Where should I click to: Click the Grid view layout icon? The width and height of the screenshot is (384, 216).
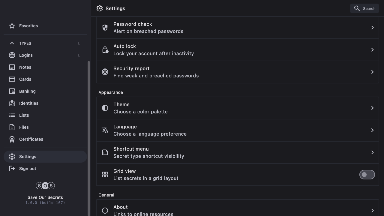[105, 175]
